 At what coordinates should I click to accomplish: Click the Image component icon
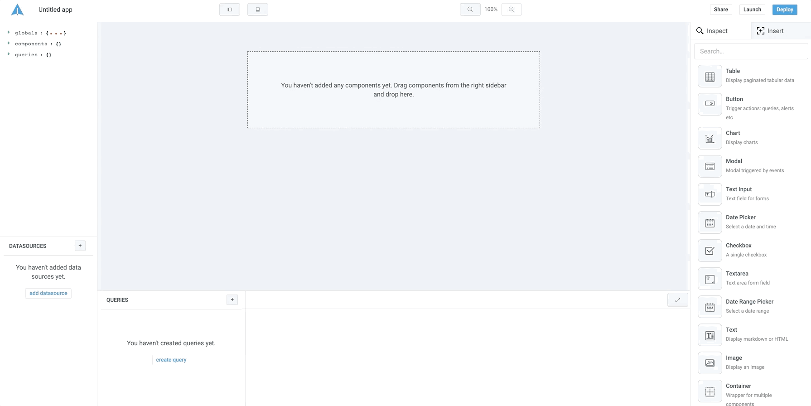710,363
